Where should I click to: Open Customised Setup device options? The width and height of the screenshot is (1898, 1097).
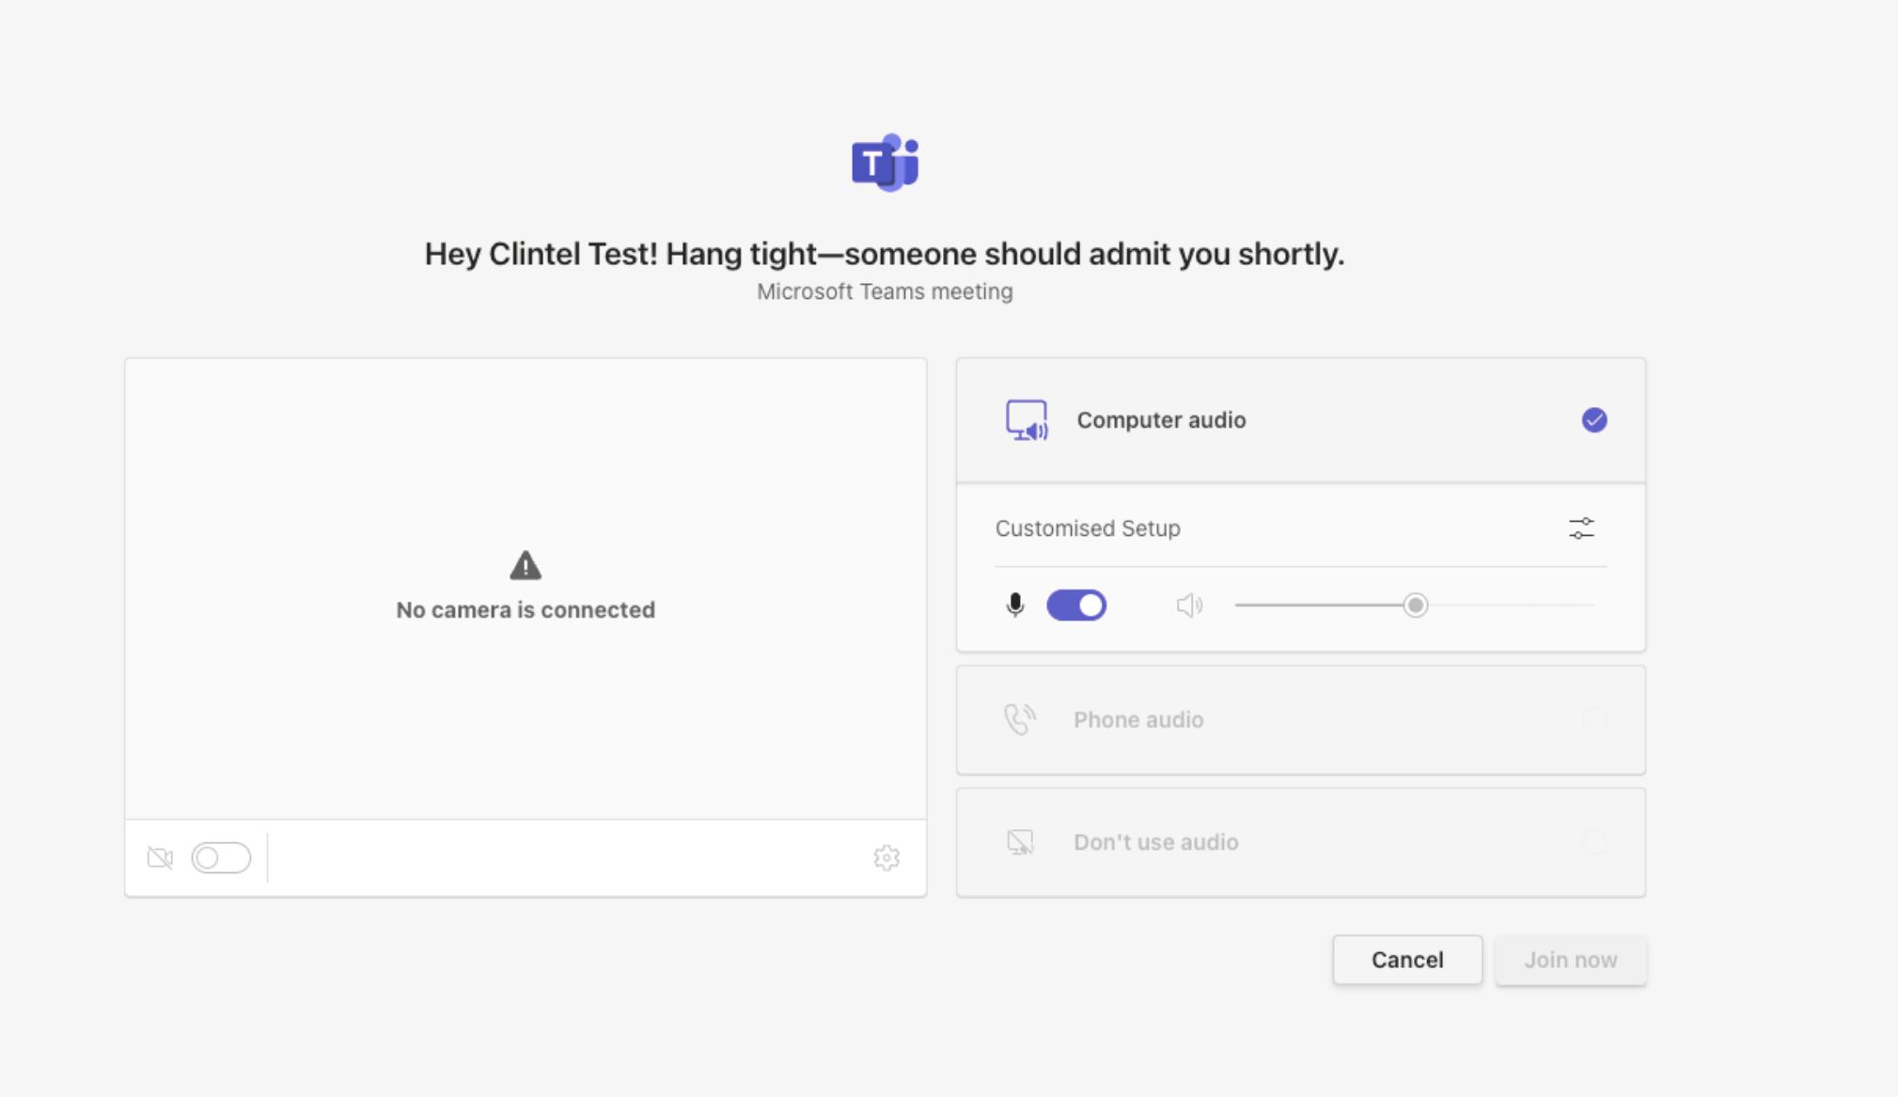pyautogui.click(x=1088, y=528)
